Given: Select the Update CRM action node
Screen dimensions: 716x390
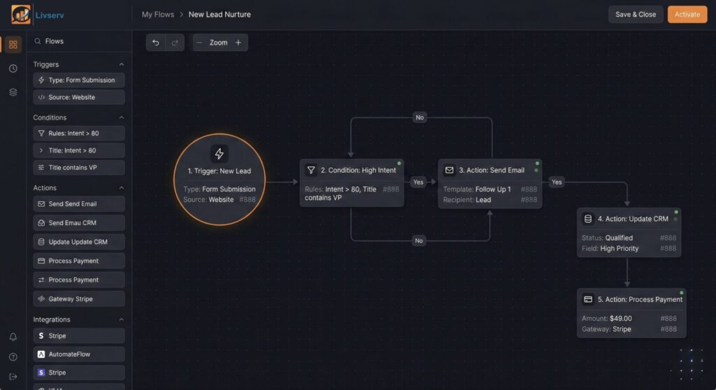Looking at the screenshot, I should [x=629, y=219].
